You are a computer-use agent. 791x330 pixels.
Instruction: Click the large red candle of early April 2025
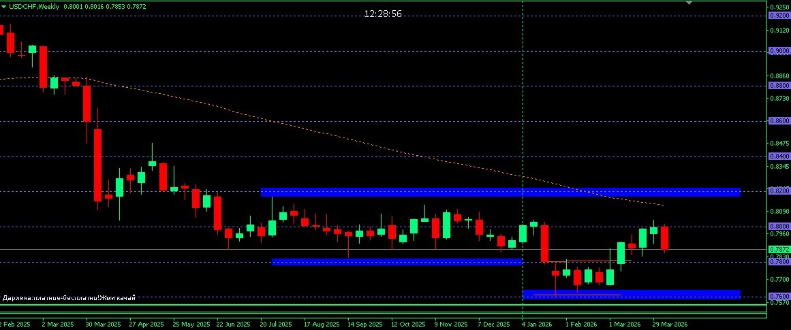pos(98,165)
